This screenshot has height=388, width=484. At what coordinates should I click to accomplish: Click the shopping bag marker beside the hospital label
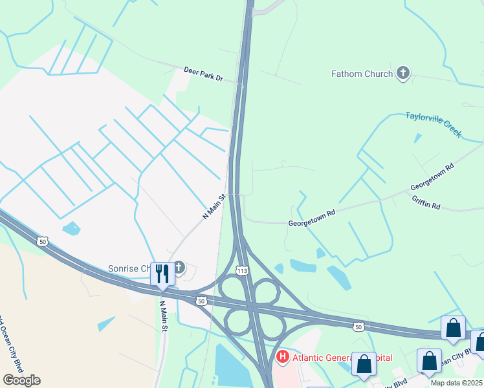(364, 364)
